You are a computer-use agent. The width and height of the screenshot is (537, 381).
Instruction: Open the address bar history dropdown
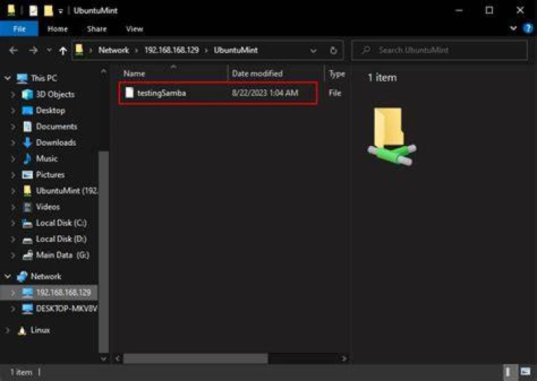(x=313, y=51)
